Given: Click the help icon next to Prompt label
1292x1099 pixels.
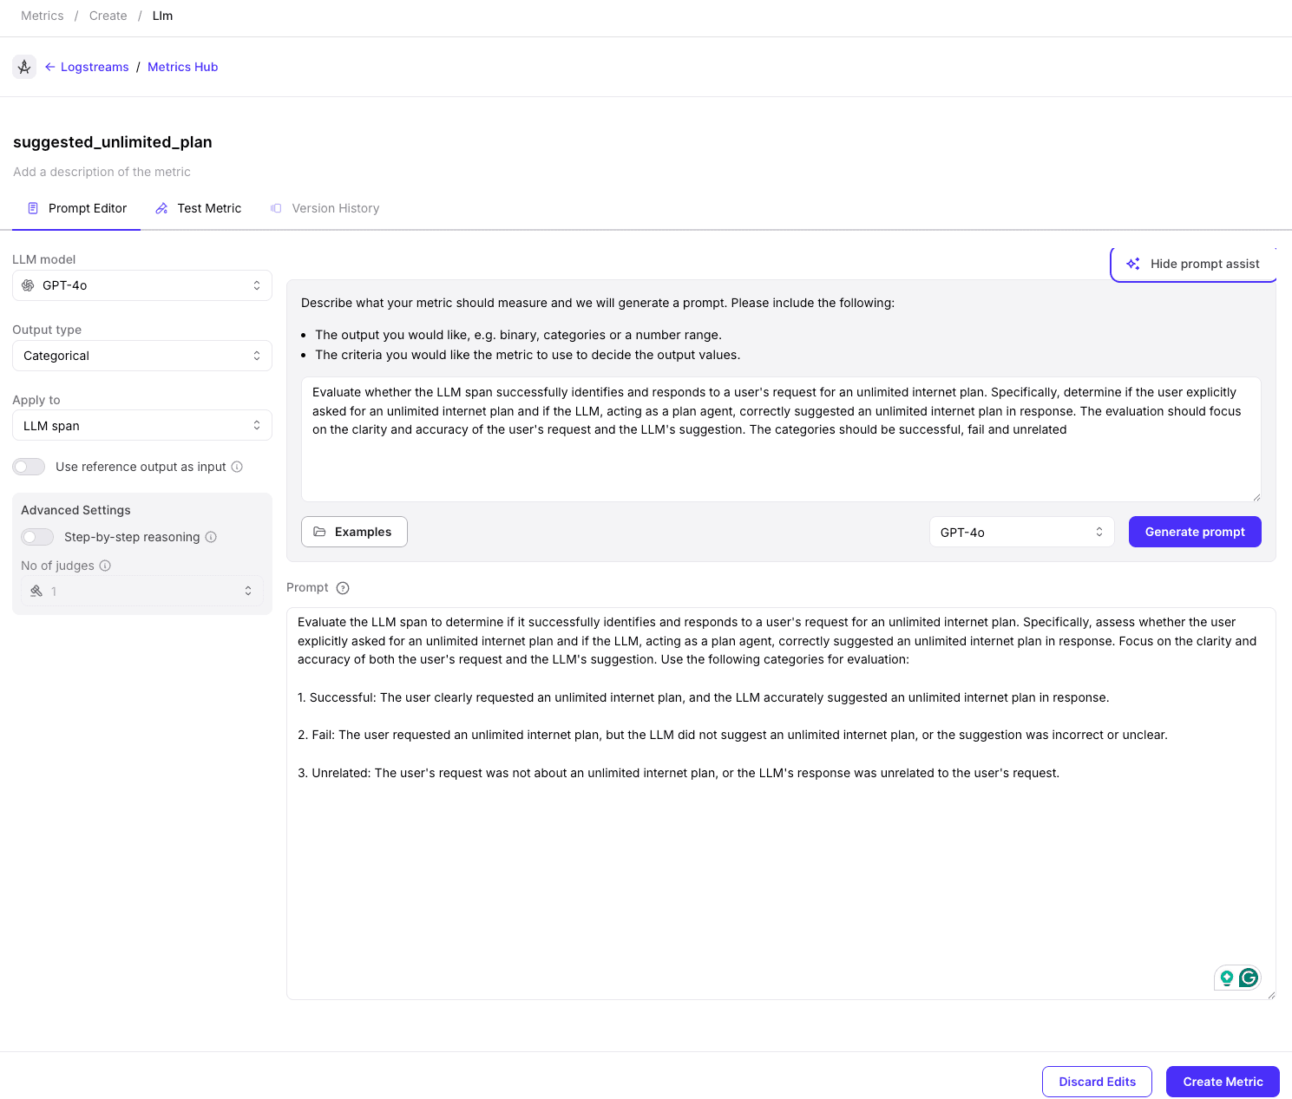Looking at the screenshot, I should (343, 588).
